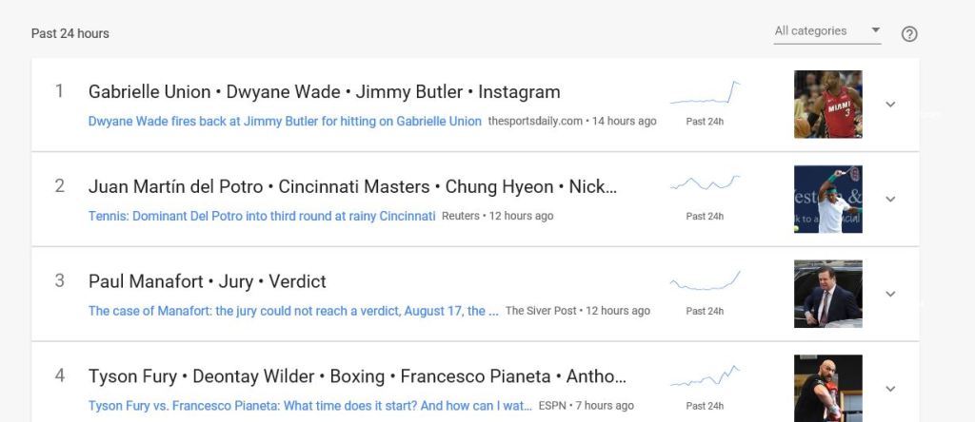Expand the Tyson Fury trend row
The image size is (975, 422).
(x=890, y=389)
